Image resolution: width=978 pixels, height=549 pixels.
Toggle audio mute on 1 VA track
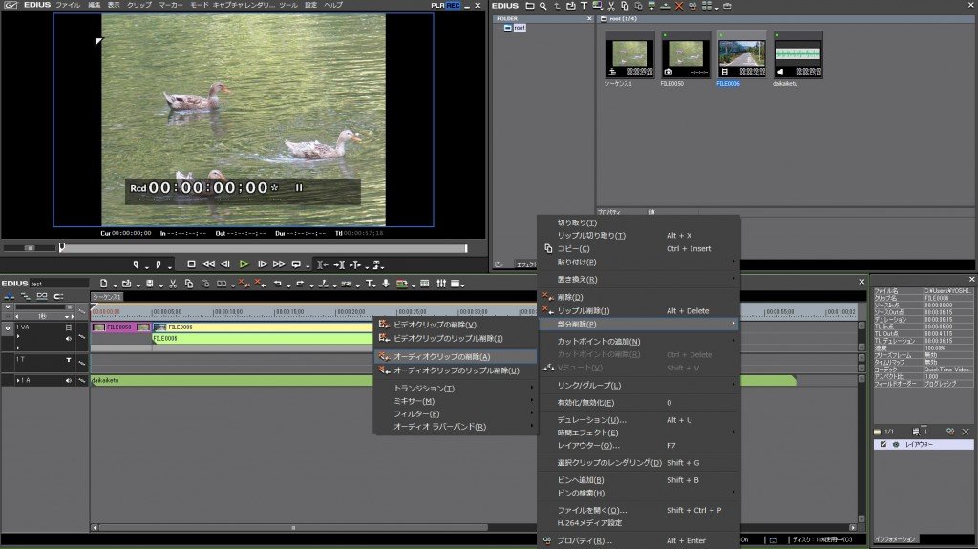[x=69, y=338]
